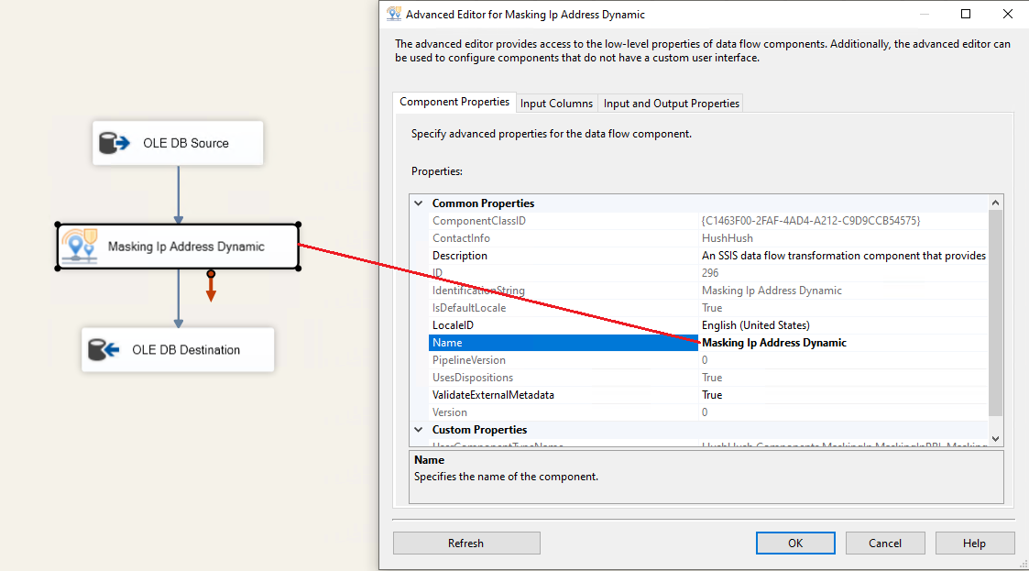
Task: Switch to the Input Columns tab
Action: [556, 104]
